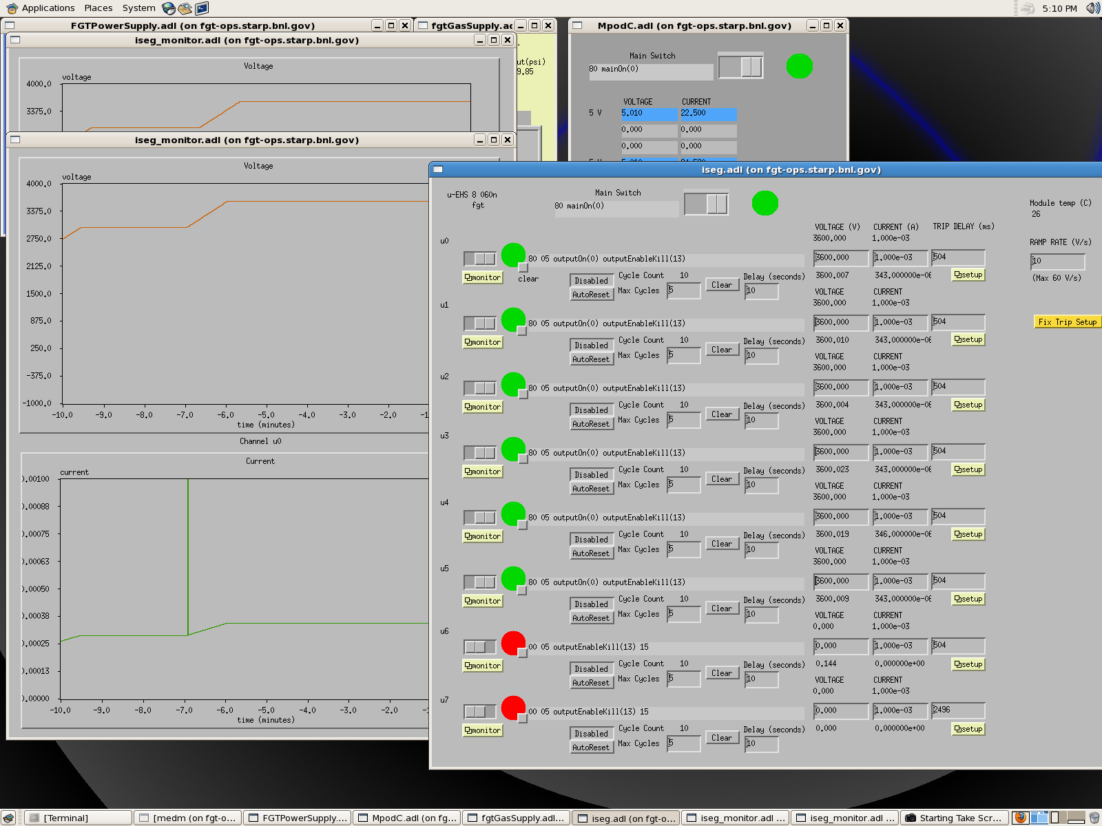The width and height of the screenshot is (1102, 826).
Task: Toggle channel u6 output switch
Action: pos(479,647)
